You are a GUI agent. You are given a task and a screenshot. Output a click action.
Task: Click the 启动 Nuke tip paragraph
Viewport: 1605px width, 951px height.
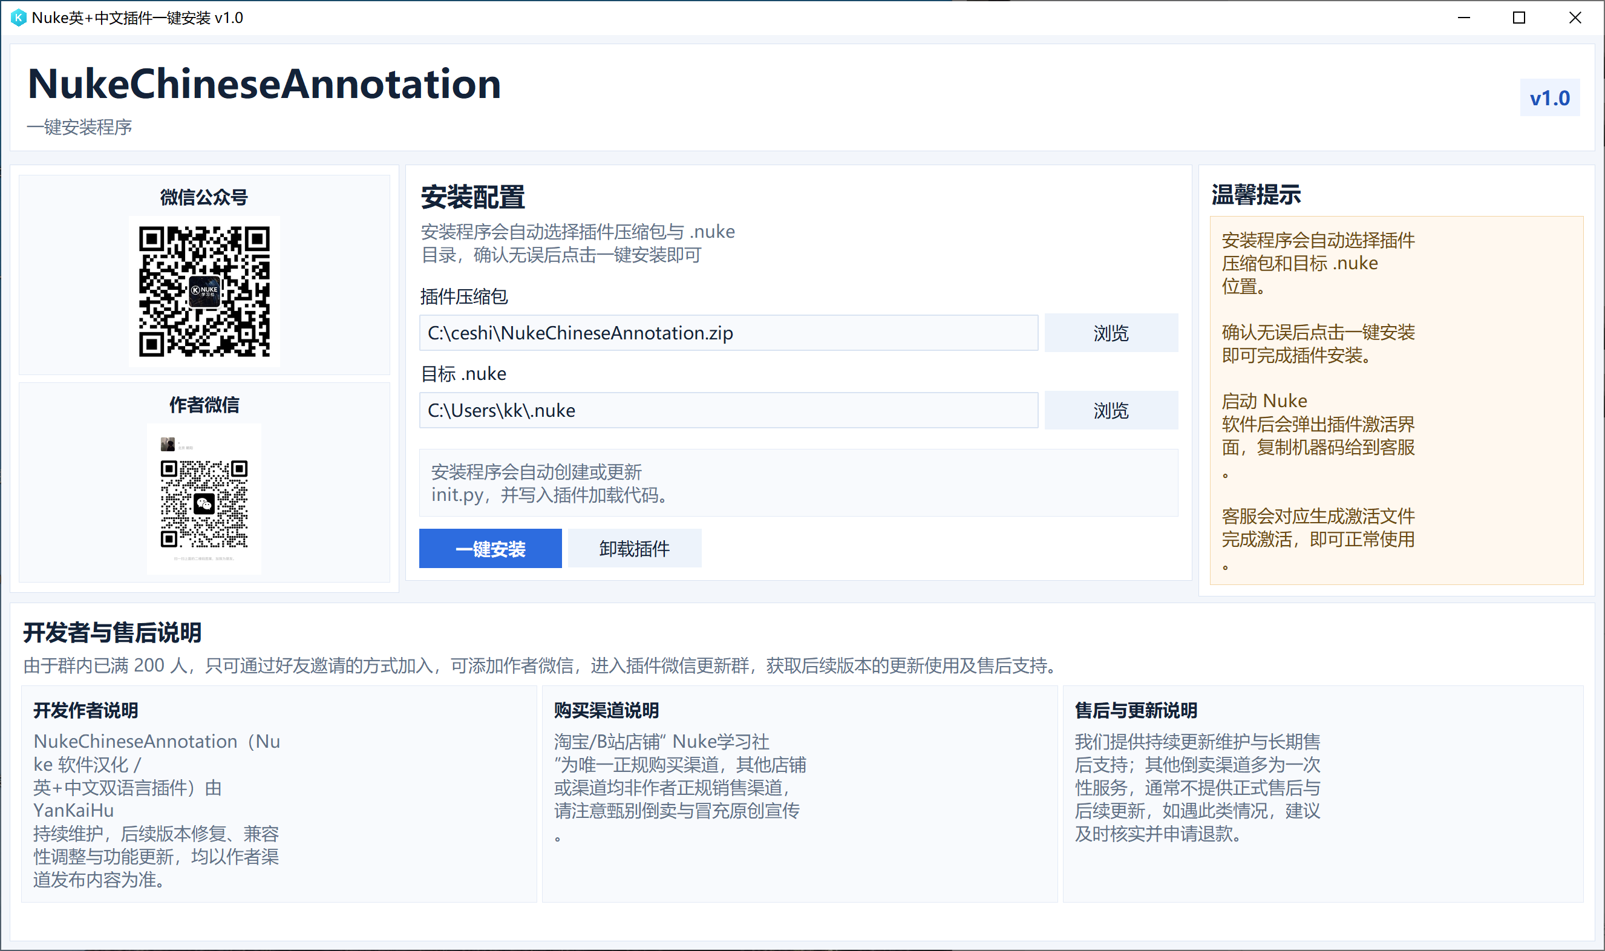(1318, 436)
